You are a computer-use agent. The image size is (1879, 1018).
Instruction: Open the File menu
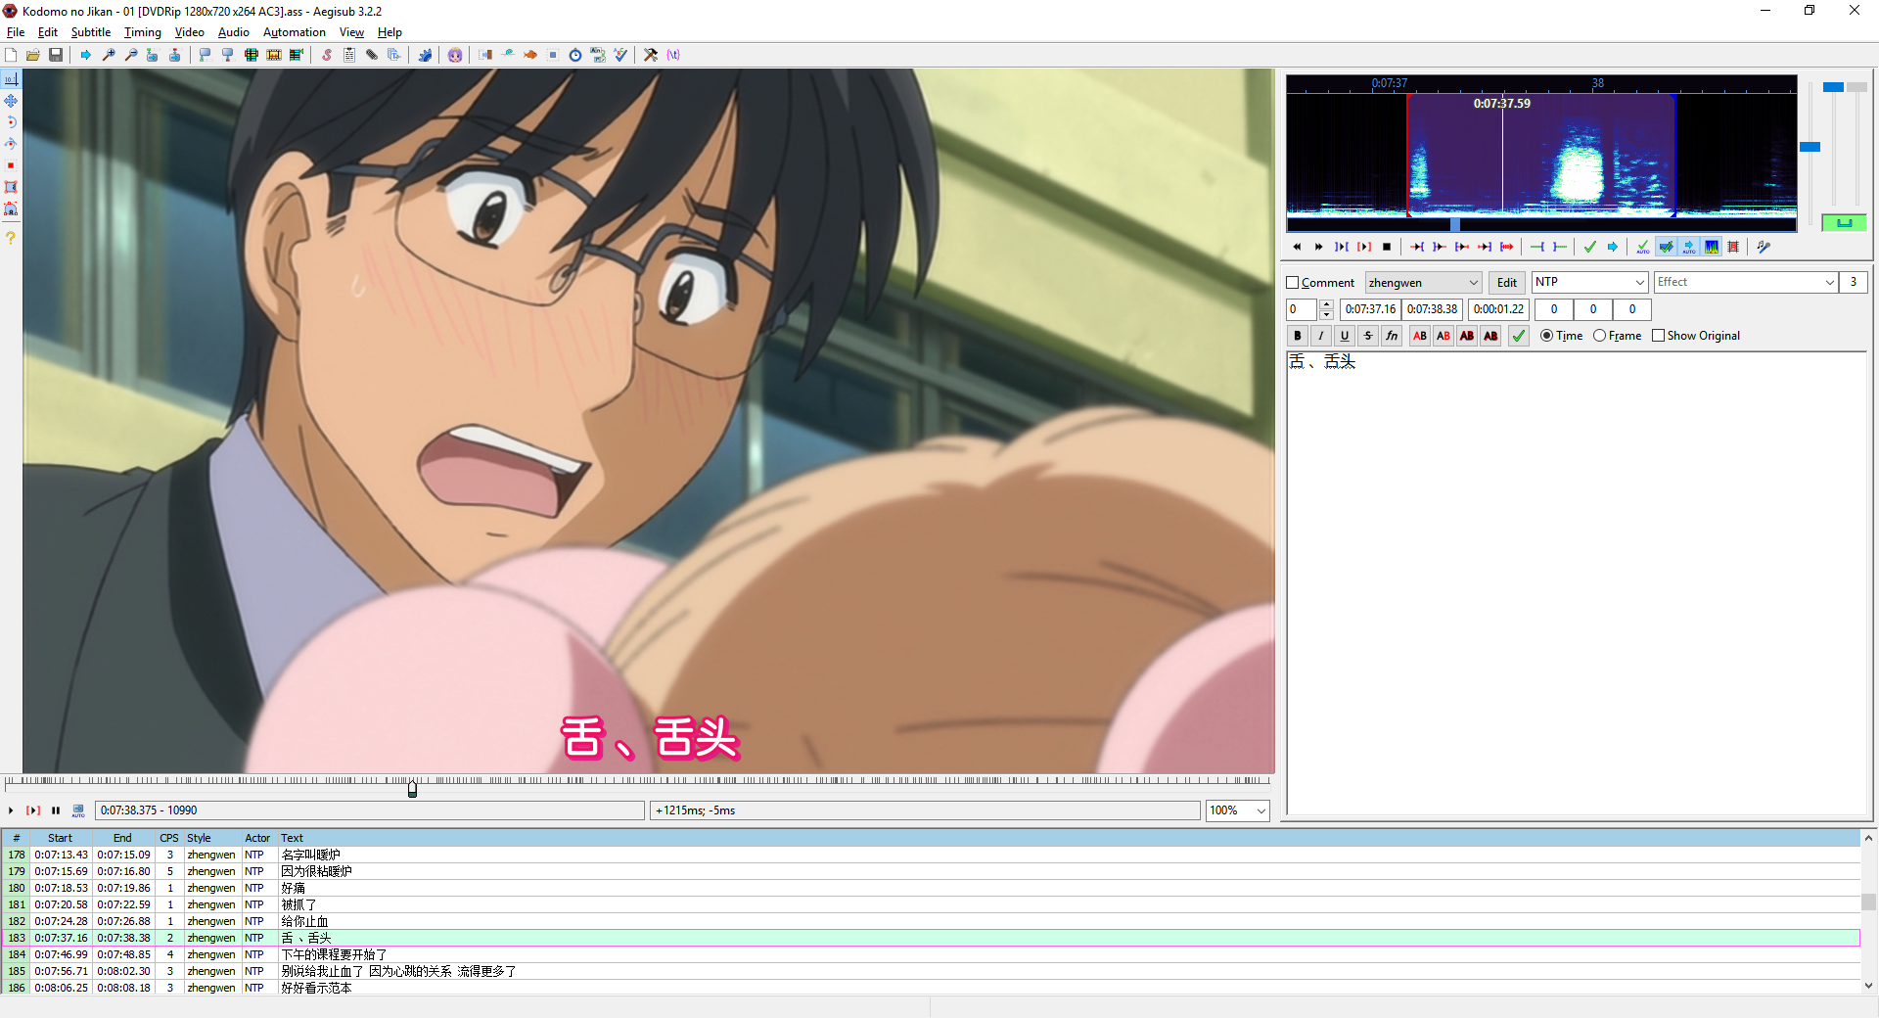(x=16, y=32)
